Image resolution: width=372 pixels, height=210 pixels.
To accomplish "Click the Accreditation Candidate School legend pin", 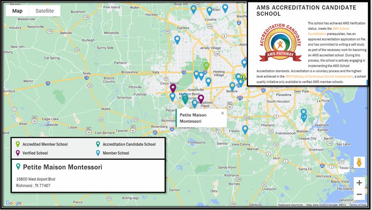I will pos(98,144).
